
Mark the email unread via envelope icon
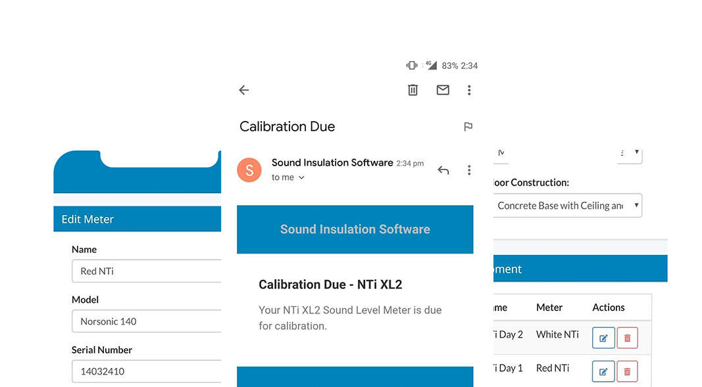pos(442,90)
